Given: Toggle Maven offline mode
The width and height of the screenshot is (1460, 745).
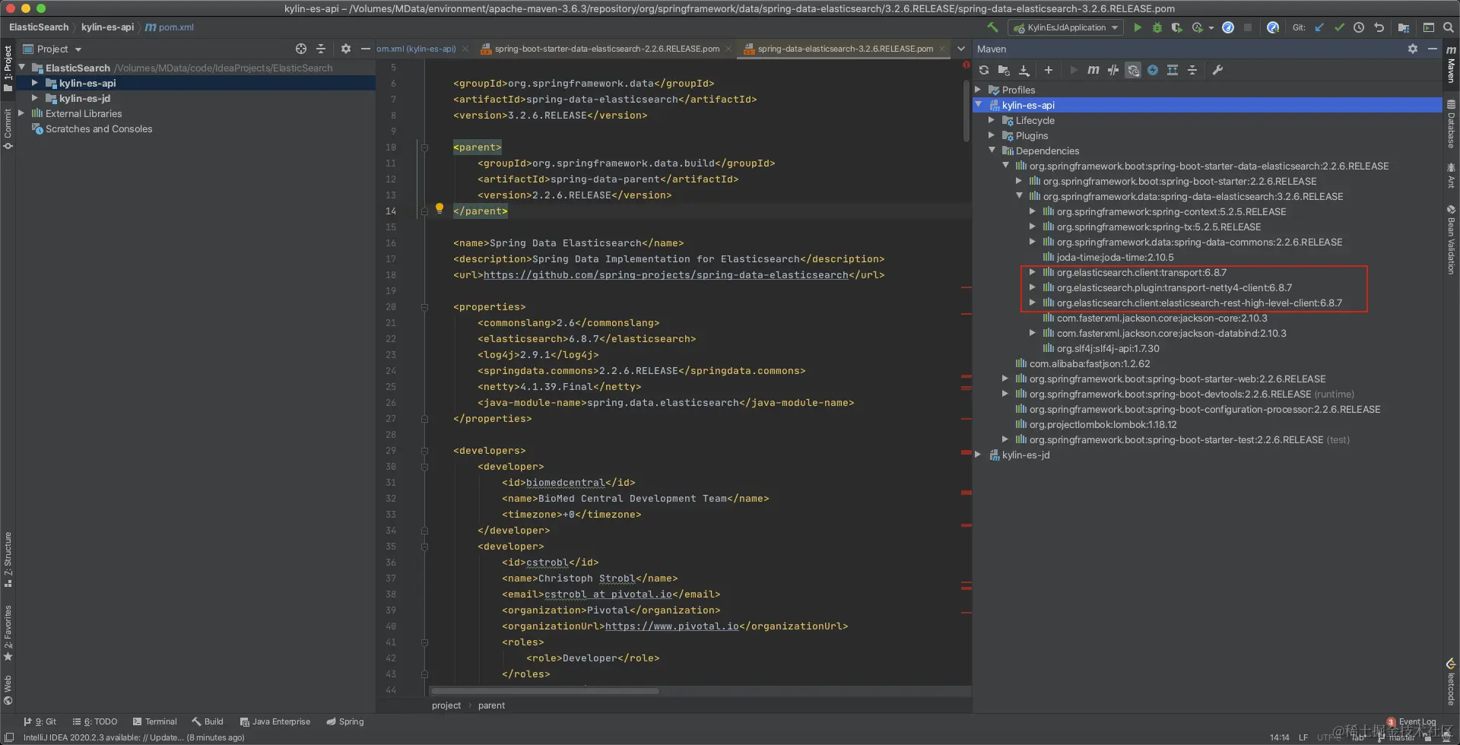Looking at the screenshot, I should click(x=1113, y=70).
